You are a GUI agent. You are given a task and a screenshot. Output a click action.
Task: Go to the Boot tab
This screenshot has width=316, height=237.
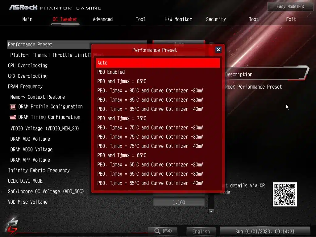click(253, 19)
